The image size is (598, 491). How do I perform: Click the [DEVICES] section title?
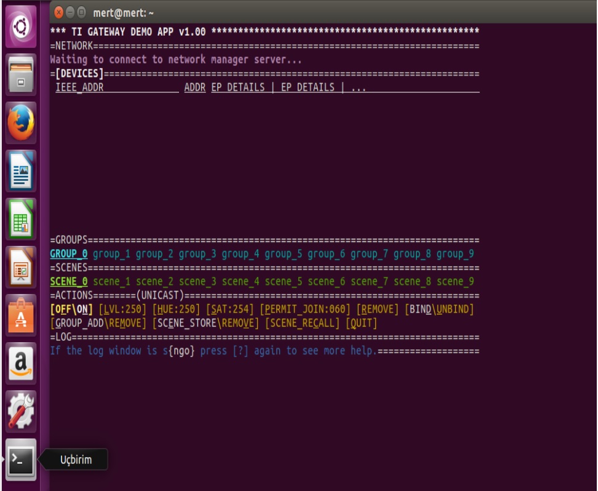pyautogui.click(x=79, y=73)
